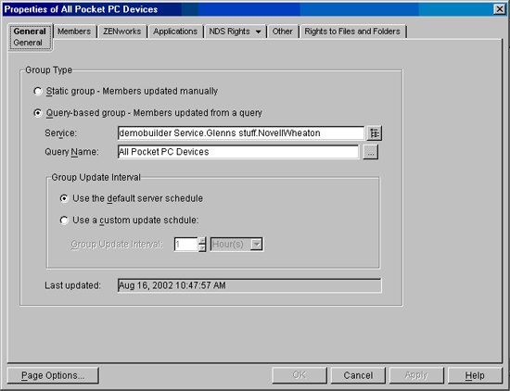
Task: Click the Page Options button
Action: (53, 376)
